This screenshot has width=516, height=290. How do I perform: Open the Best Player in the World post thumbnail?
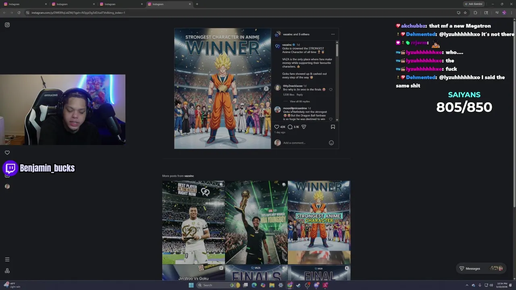pos(193,222)
